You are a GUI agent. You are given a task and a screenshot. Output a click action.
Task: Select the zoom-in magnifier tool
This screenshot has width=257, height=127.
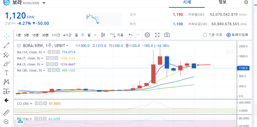click(6, 122)
